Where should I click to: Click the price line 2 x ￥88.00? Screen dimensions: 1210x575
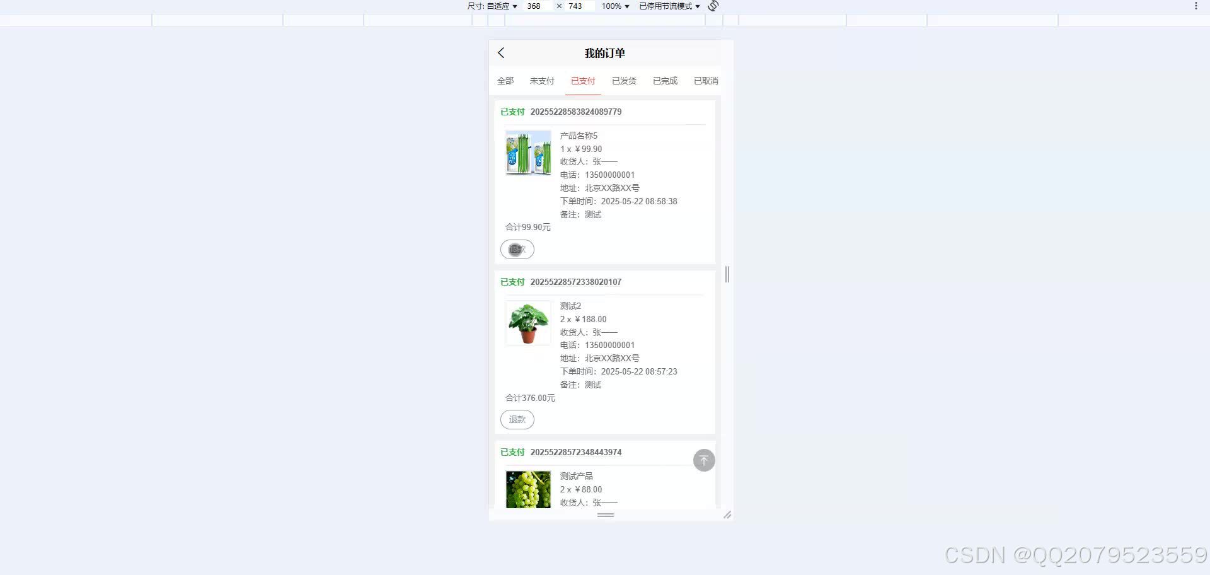coord(581,490)
